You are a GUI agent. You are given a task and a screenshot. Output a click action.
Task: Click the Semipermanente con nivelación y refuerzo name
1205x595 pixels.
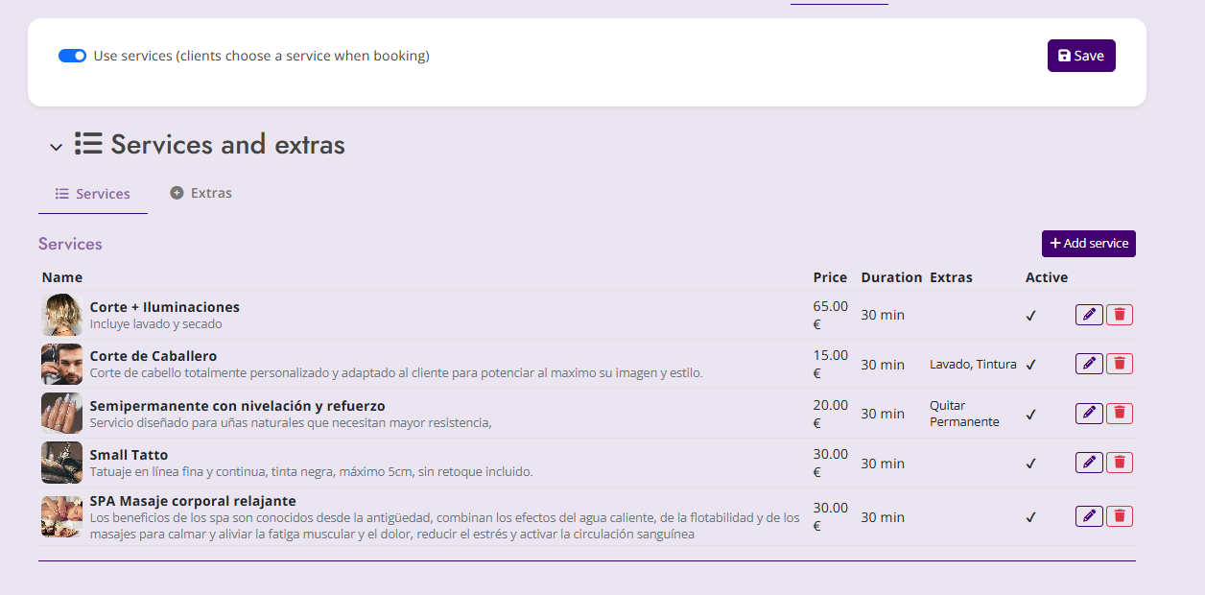pos(238,406)
